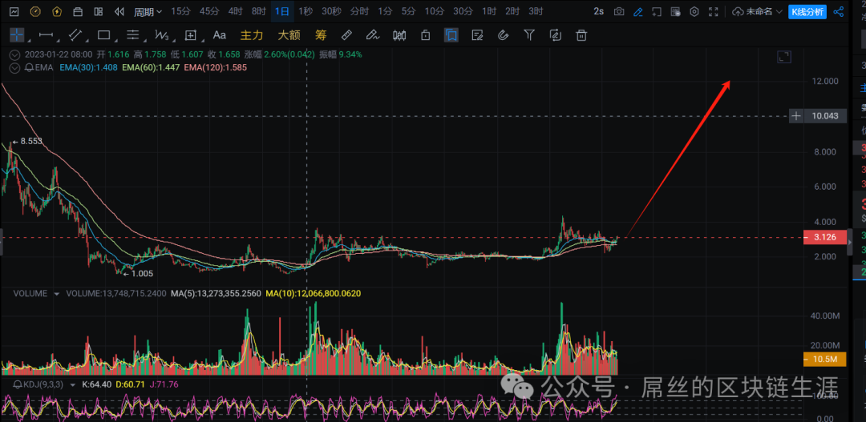Image resolution: width=866 pixels, height=422 pixels.
Task: Switch to the 4时 timeframe tab
Action: tap(235, 12)
